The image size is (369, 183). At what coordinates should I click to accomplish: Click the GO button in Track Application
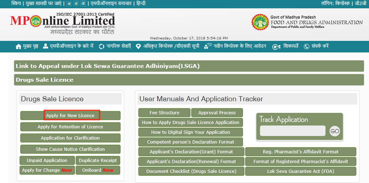335,131
